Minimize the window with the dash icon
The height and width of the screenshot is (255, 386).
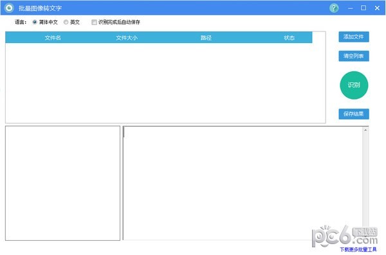point(351,8)
